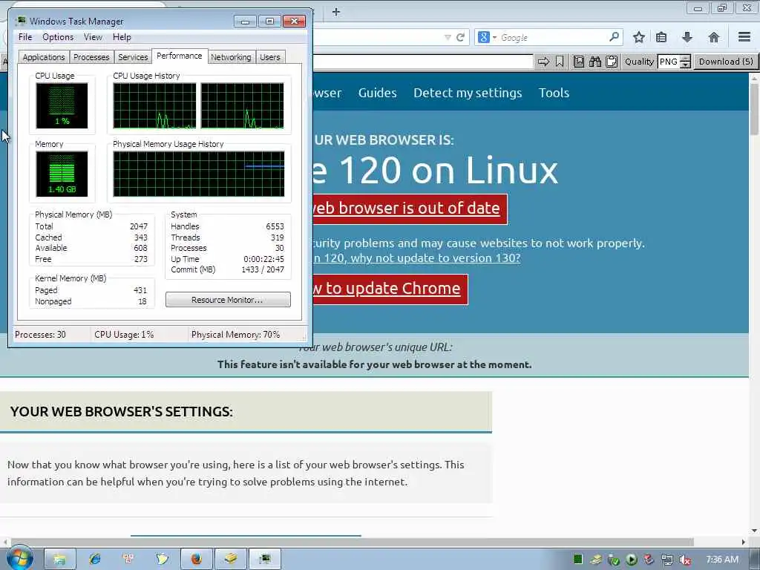
Task: Click the Up Time value 0:00:22:45
Action: 263,259
